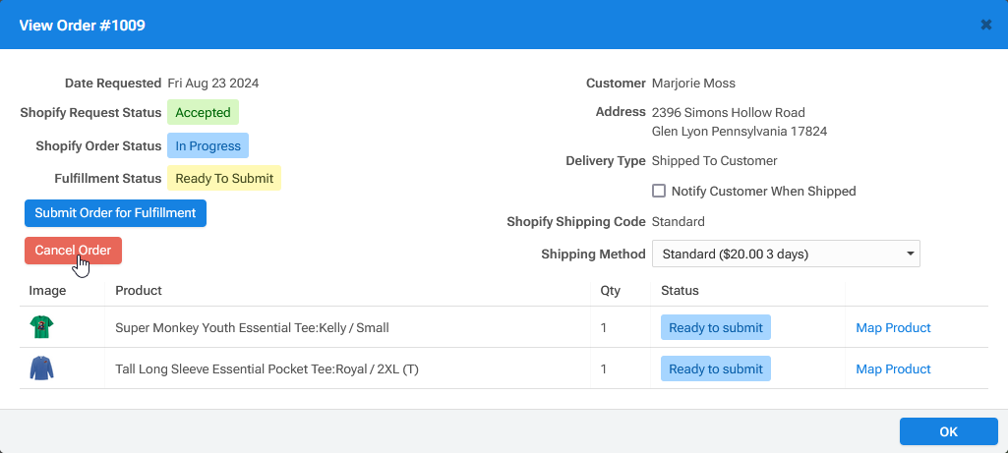Click product name Tall Long Sleeve Essential Pocket Tee
This screenshot has height=453, width=1008.
267,368
